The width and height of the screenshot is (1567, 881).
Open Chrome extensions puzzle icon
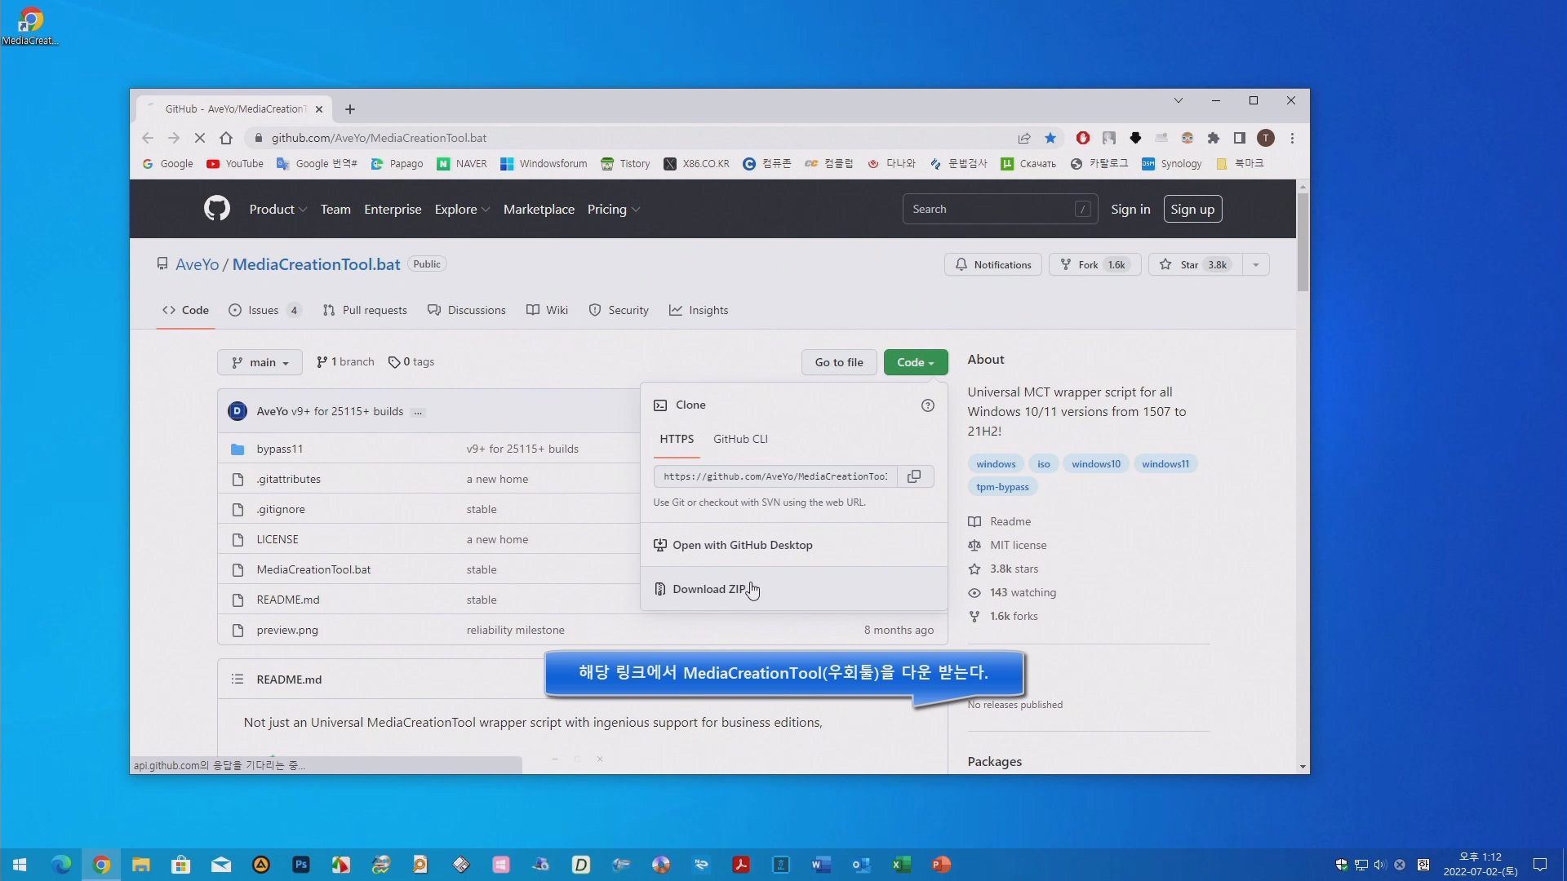pos(1214,138)
